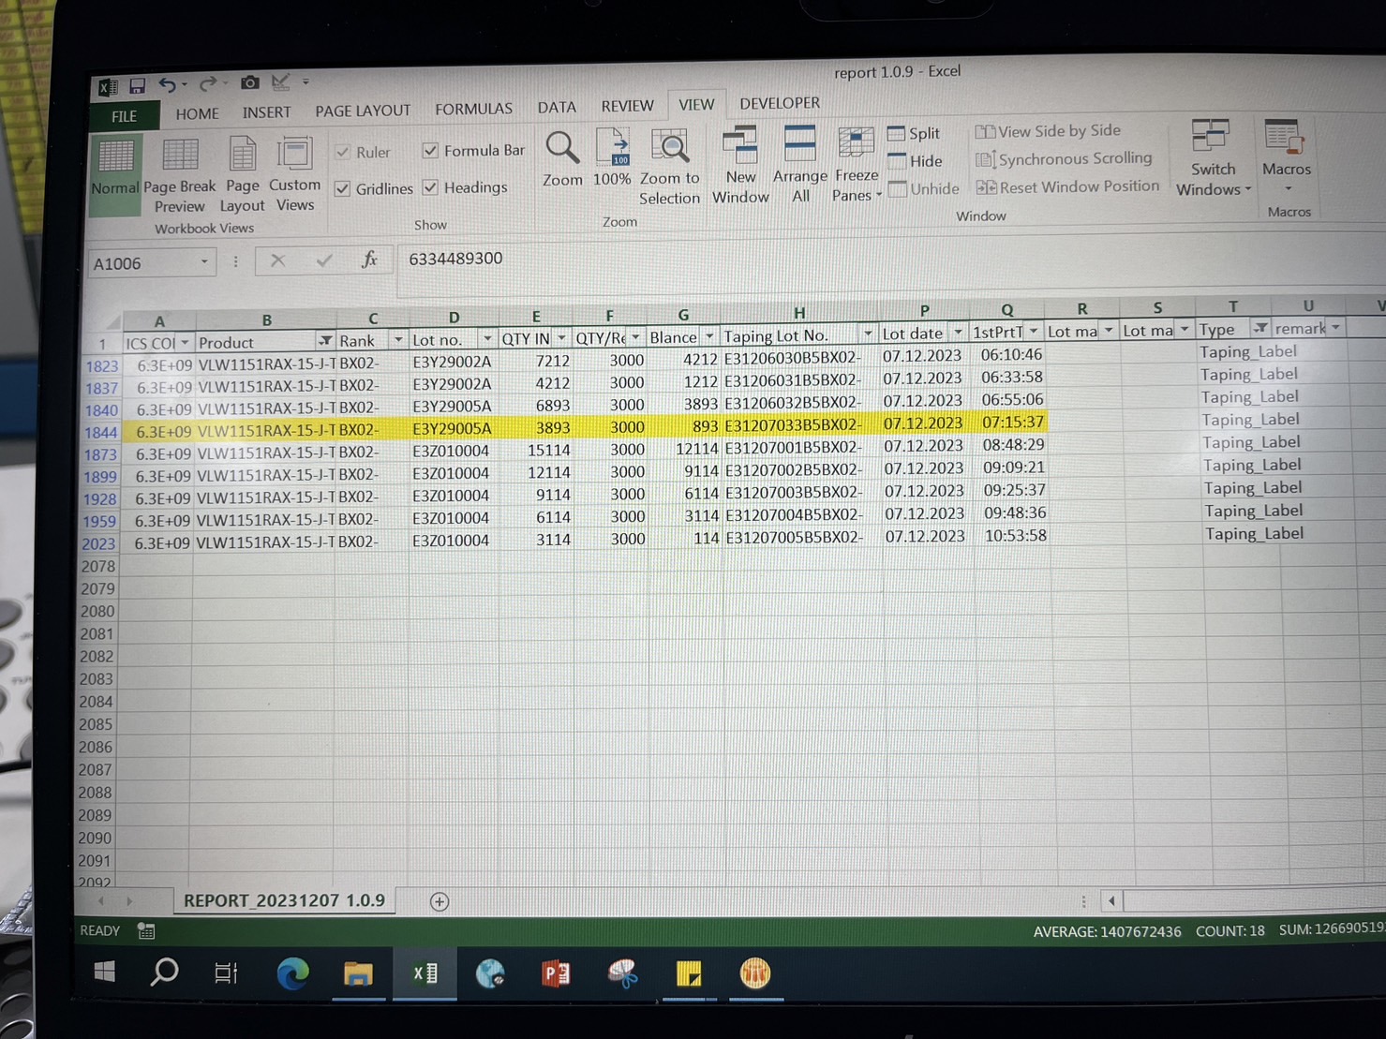The image size is (1386, 1039).
Task: Click the Save icon in quick access toolbar
Action: (137, 86)
